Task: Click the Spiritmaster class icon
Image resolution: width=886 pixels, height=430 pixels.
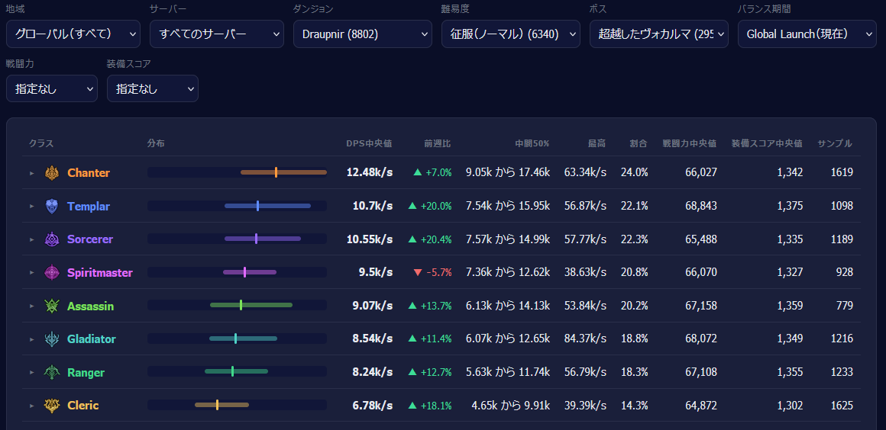Action: (x=51, y=272)
